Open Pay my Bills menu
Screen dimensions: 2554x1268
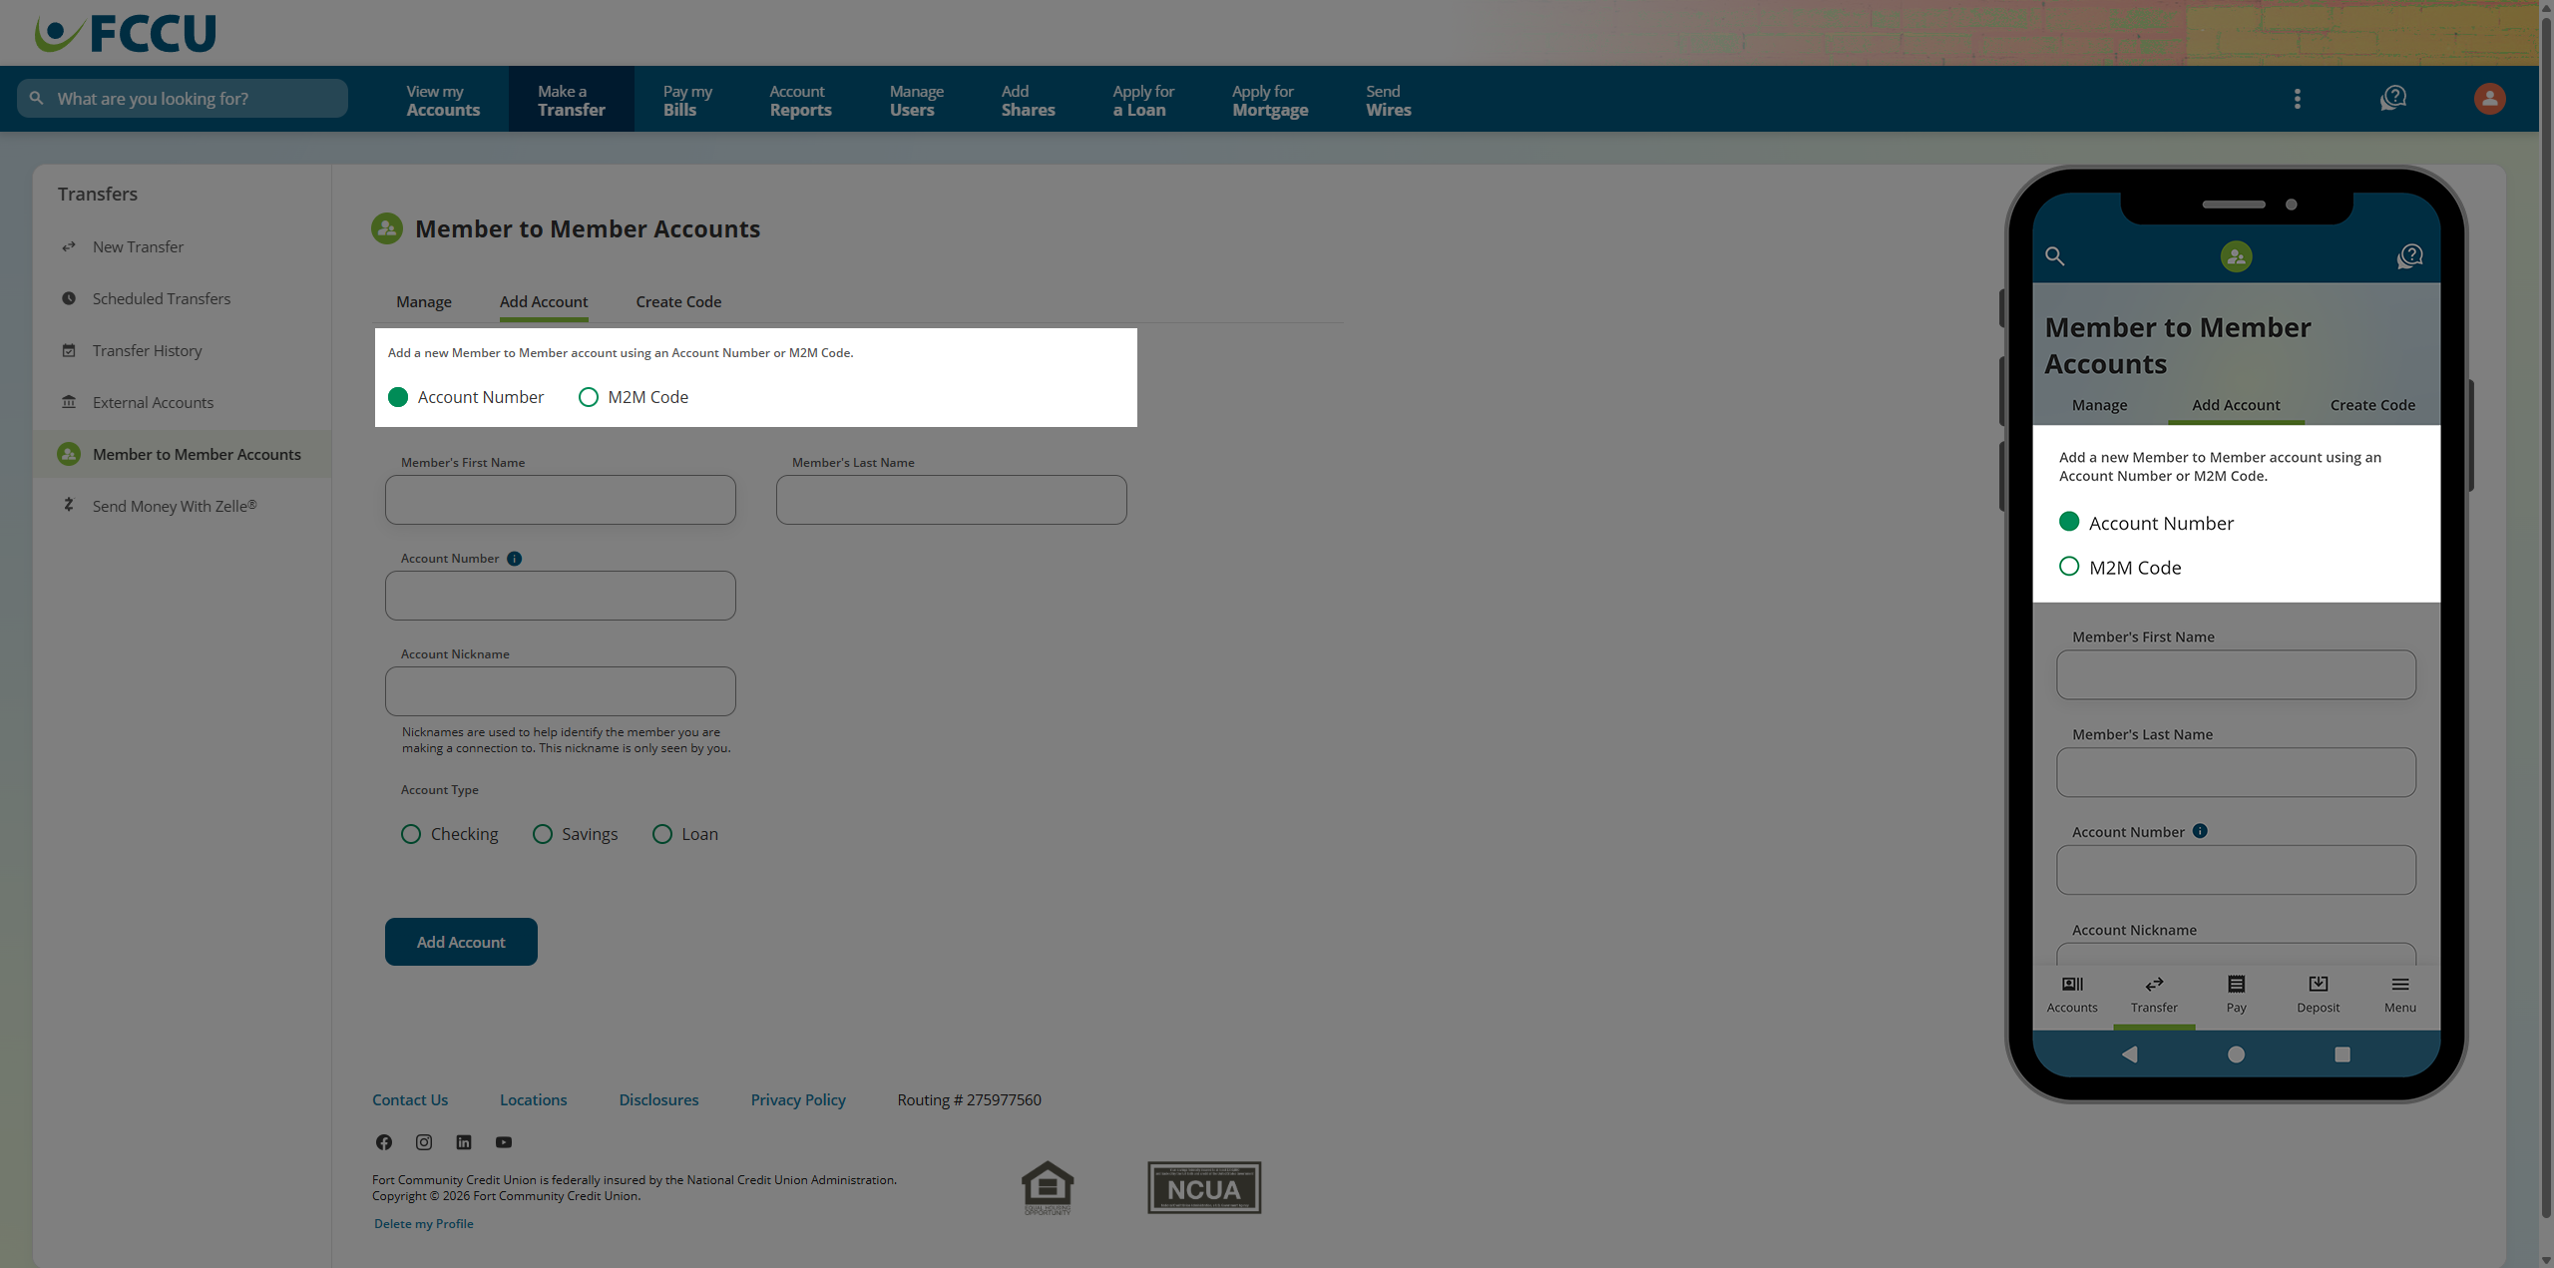(x=687, y=100)
